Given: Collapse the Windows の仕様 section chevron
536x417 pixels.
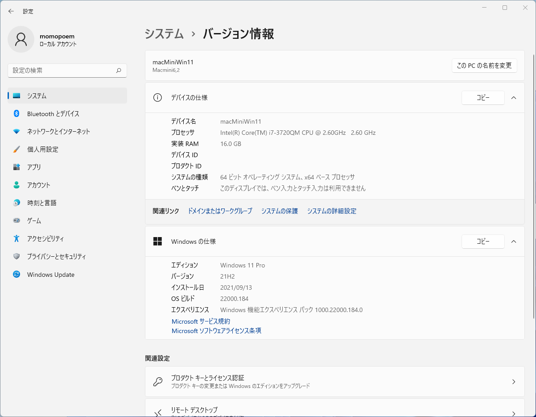Looking at the screenshot, I should 514,242.
